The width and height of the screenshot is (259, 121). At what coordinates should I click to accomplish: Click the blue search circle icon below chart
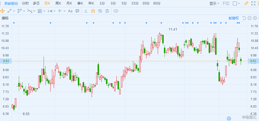pyautogui.click(x=229, y=118)
